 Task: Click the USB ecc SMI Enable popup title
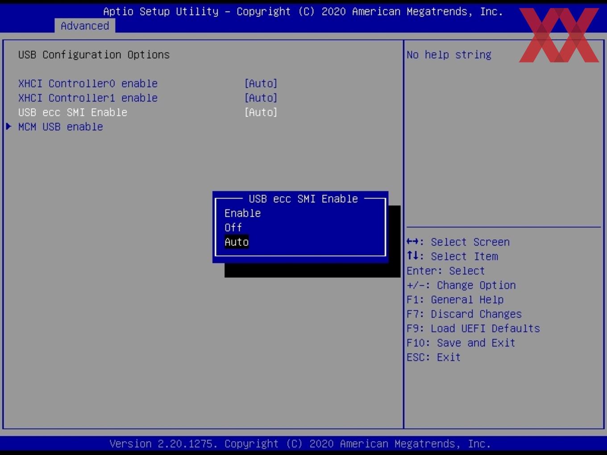pos(303,199)
